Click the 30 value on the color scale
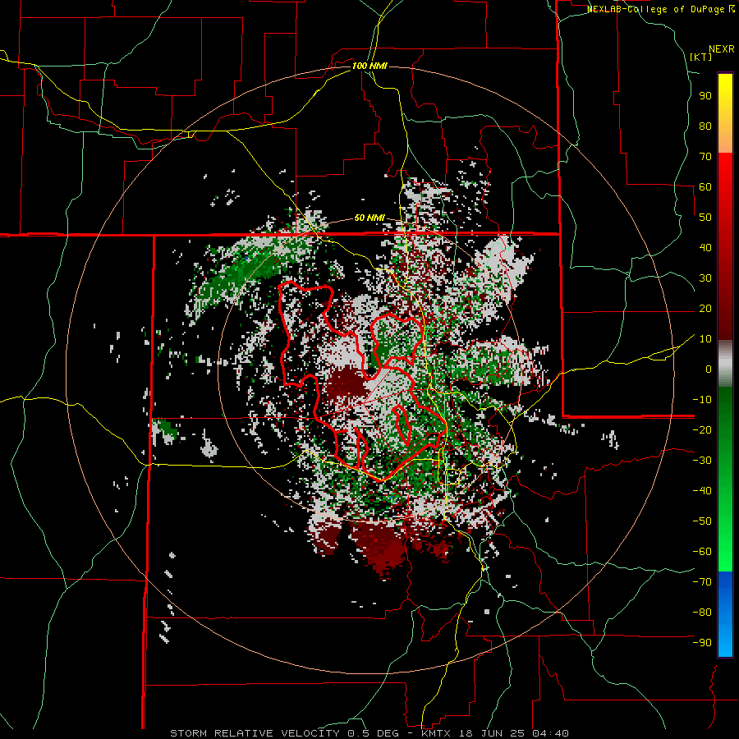Image resolution: width=739 pixels, height=739 pixels. click(x=705, y=278)
